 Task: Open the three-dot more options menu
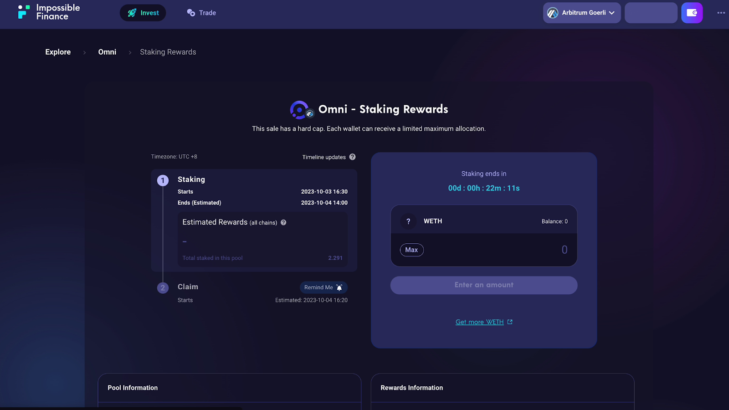721,13
